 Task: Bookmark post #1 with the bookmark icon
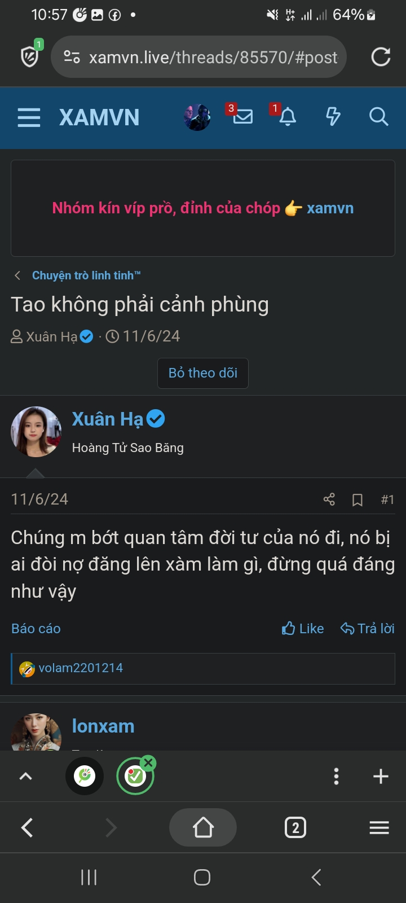pos(358,500)
